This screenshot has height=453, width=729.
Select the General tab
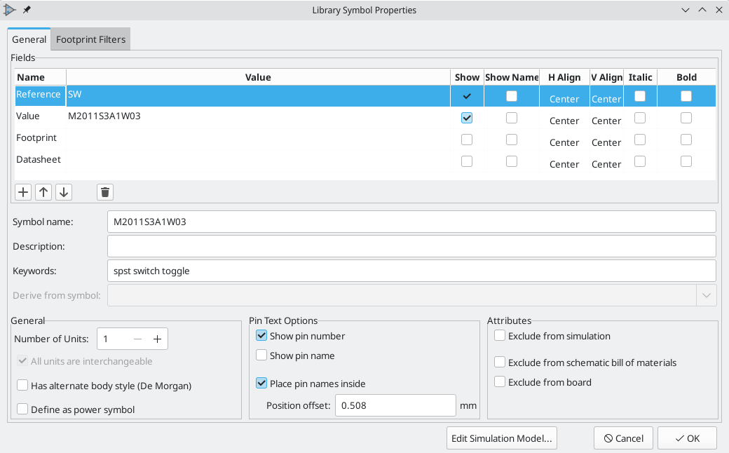(x=29, y=39)
